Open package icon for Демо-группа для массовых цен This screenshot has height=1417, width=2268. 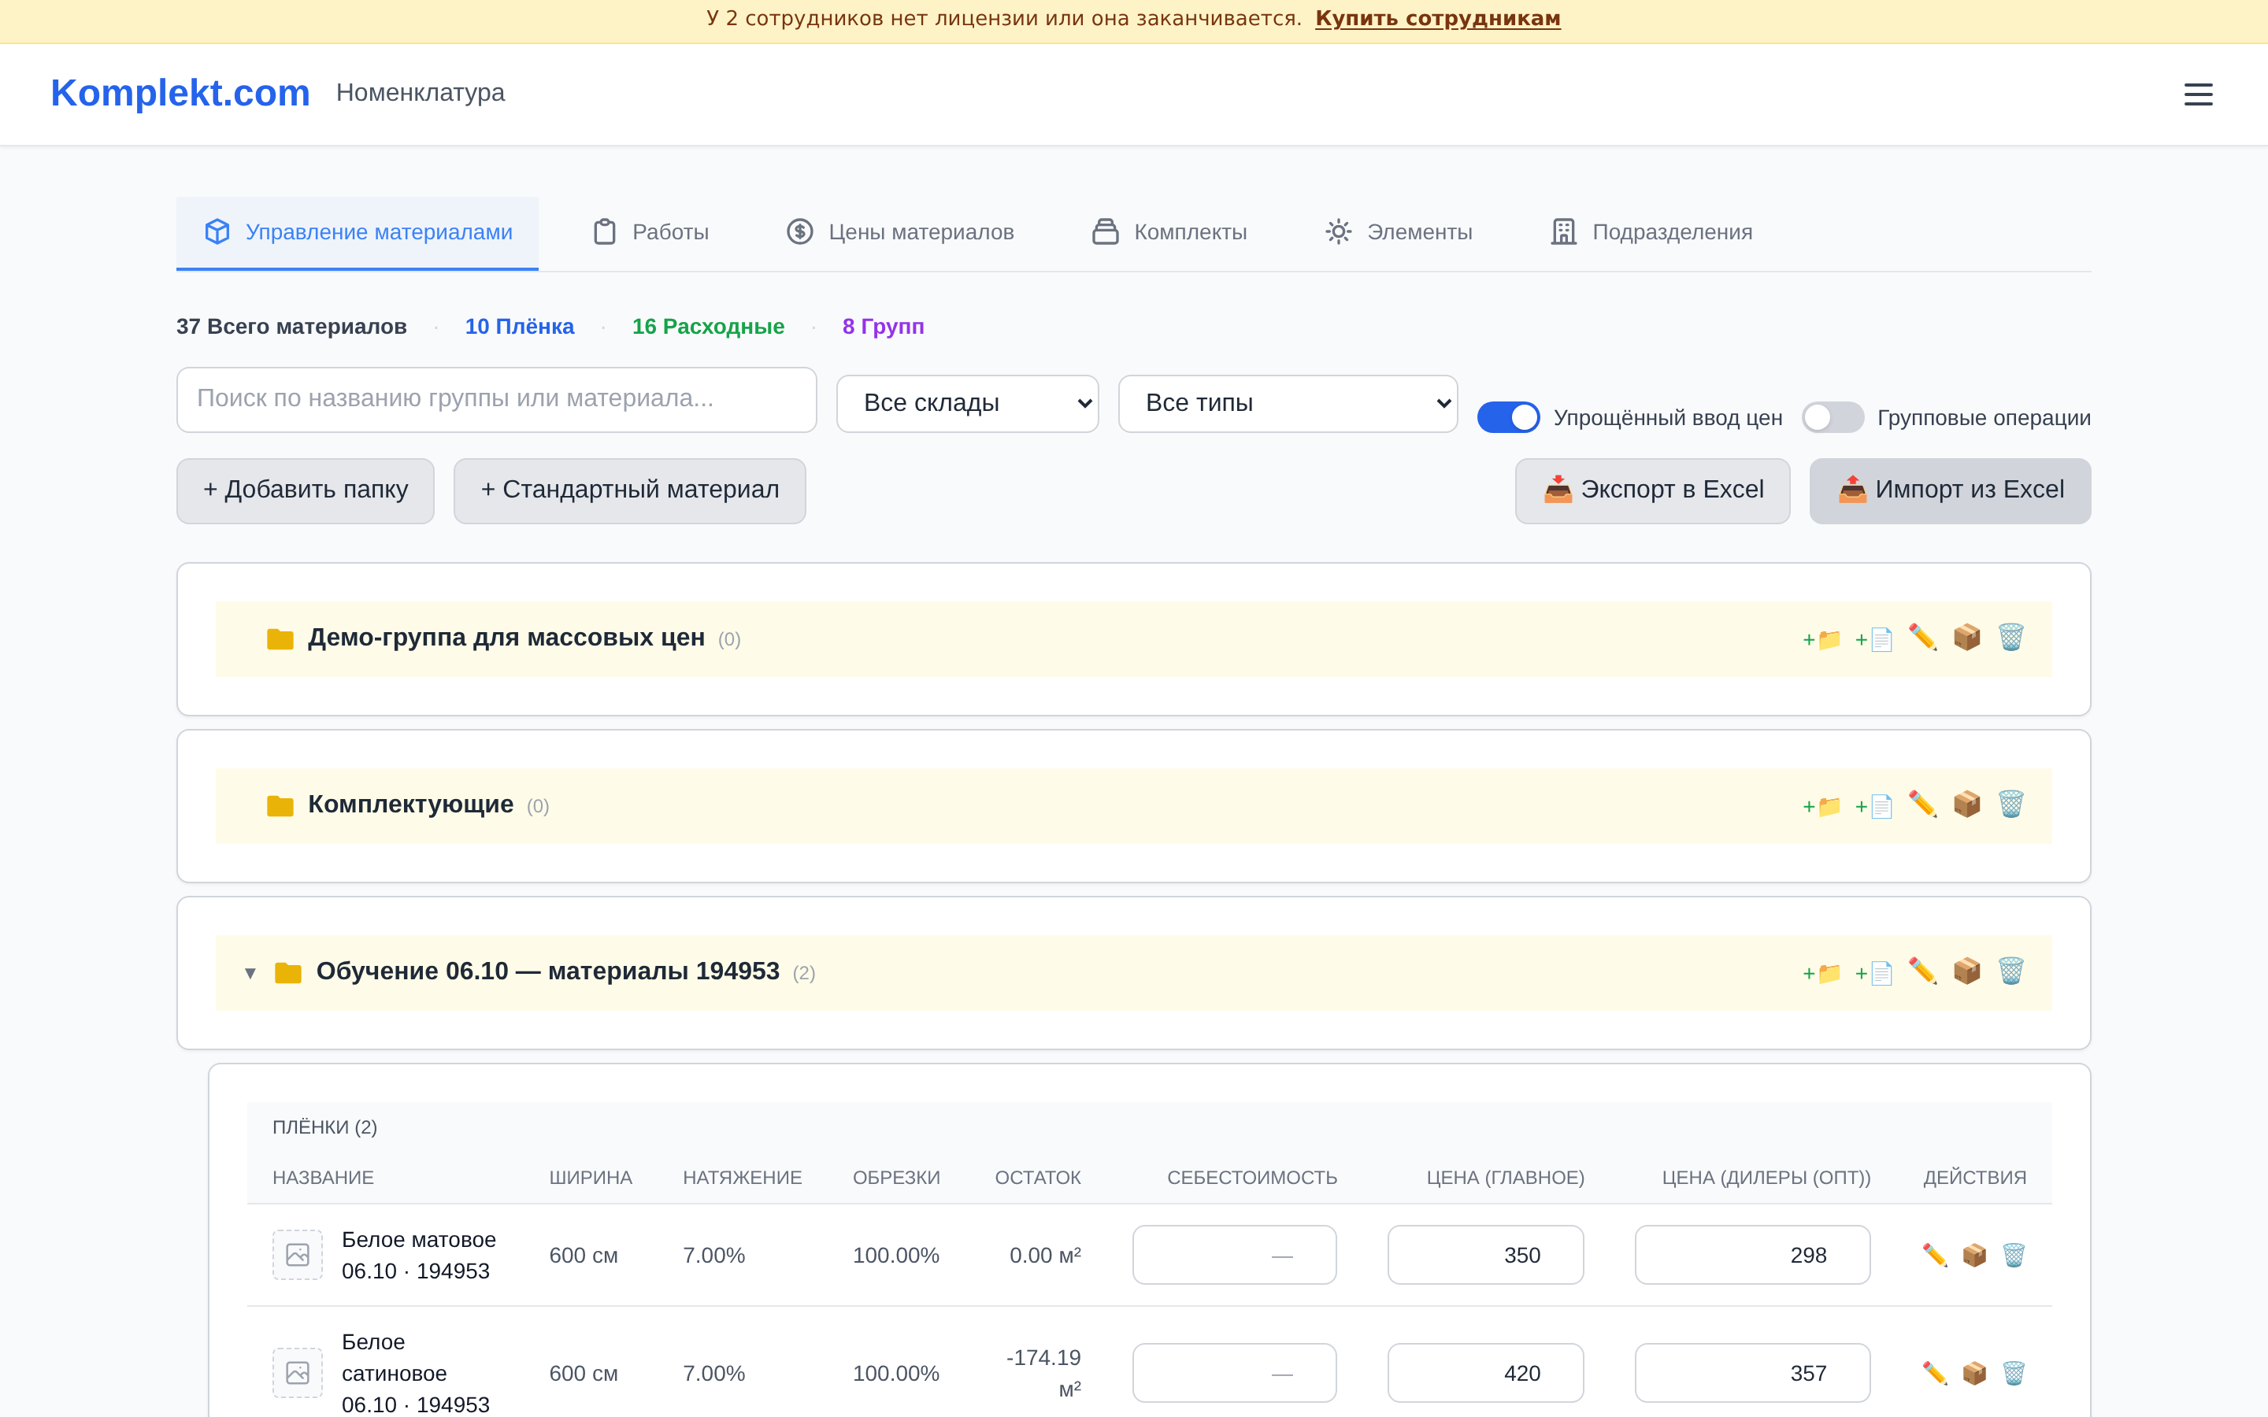[1966, 638]
